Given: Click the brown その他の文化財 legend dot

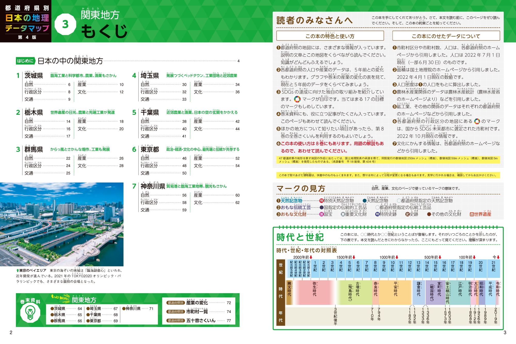Looking at the screenshot, I should [x=429, y=214].
